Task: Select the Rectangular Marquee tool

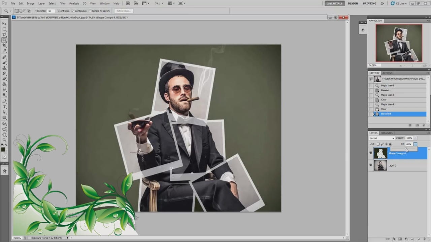Action: point(4,29)
